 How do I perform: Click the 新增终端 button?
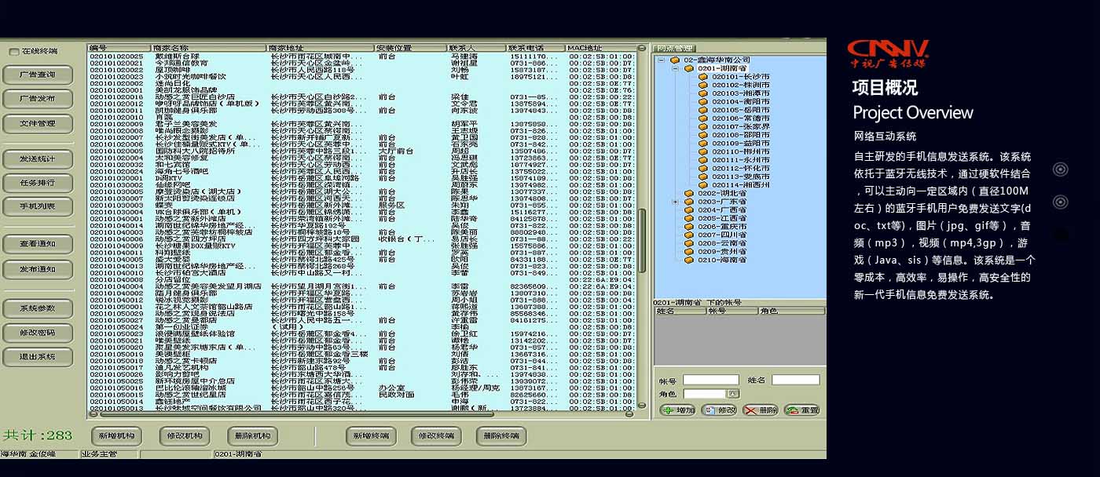[x=370, y=436]
